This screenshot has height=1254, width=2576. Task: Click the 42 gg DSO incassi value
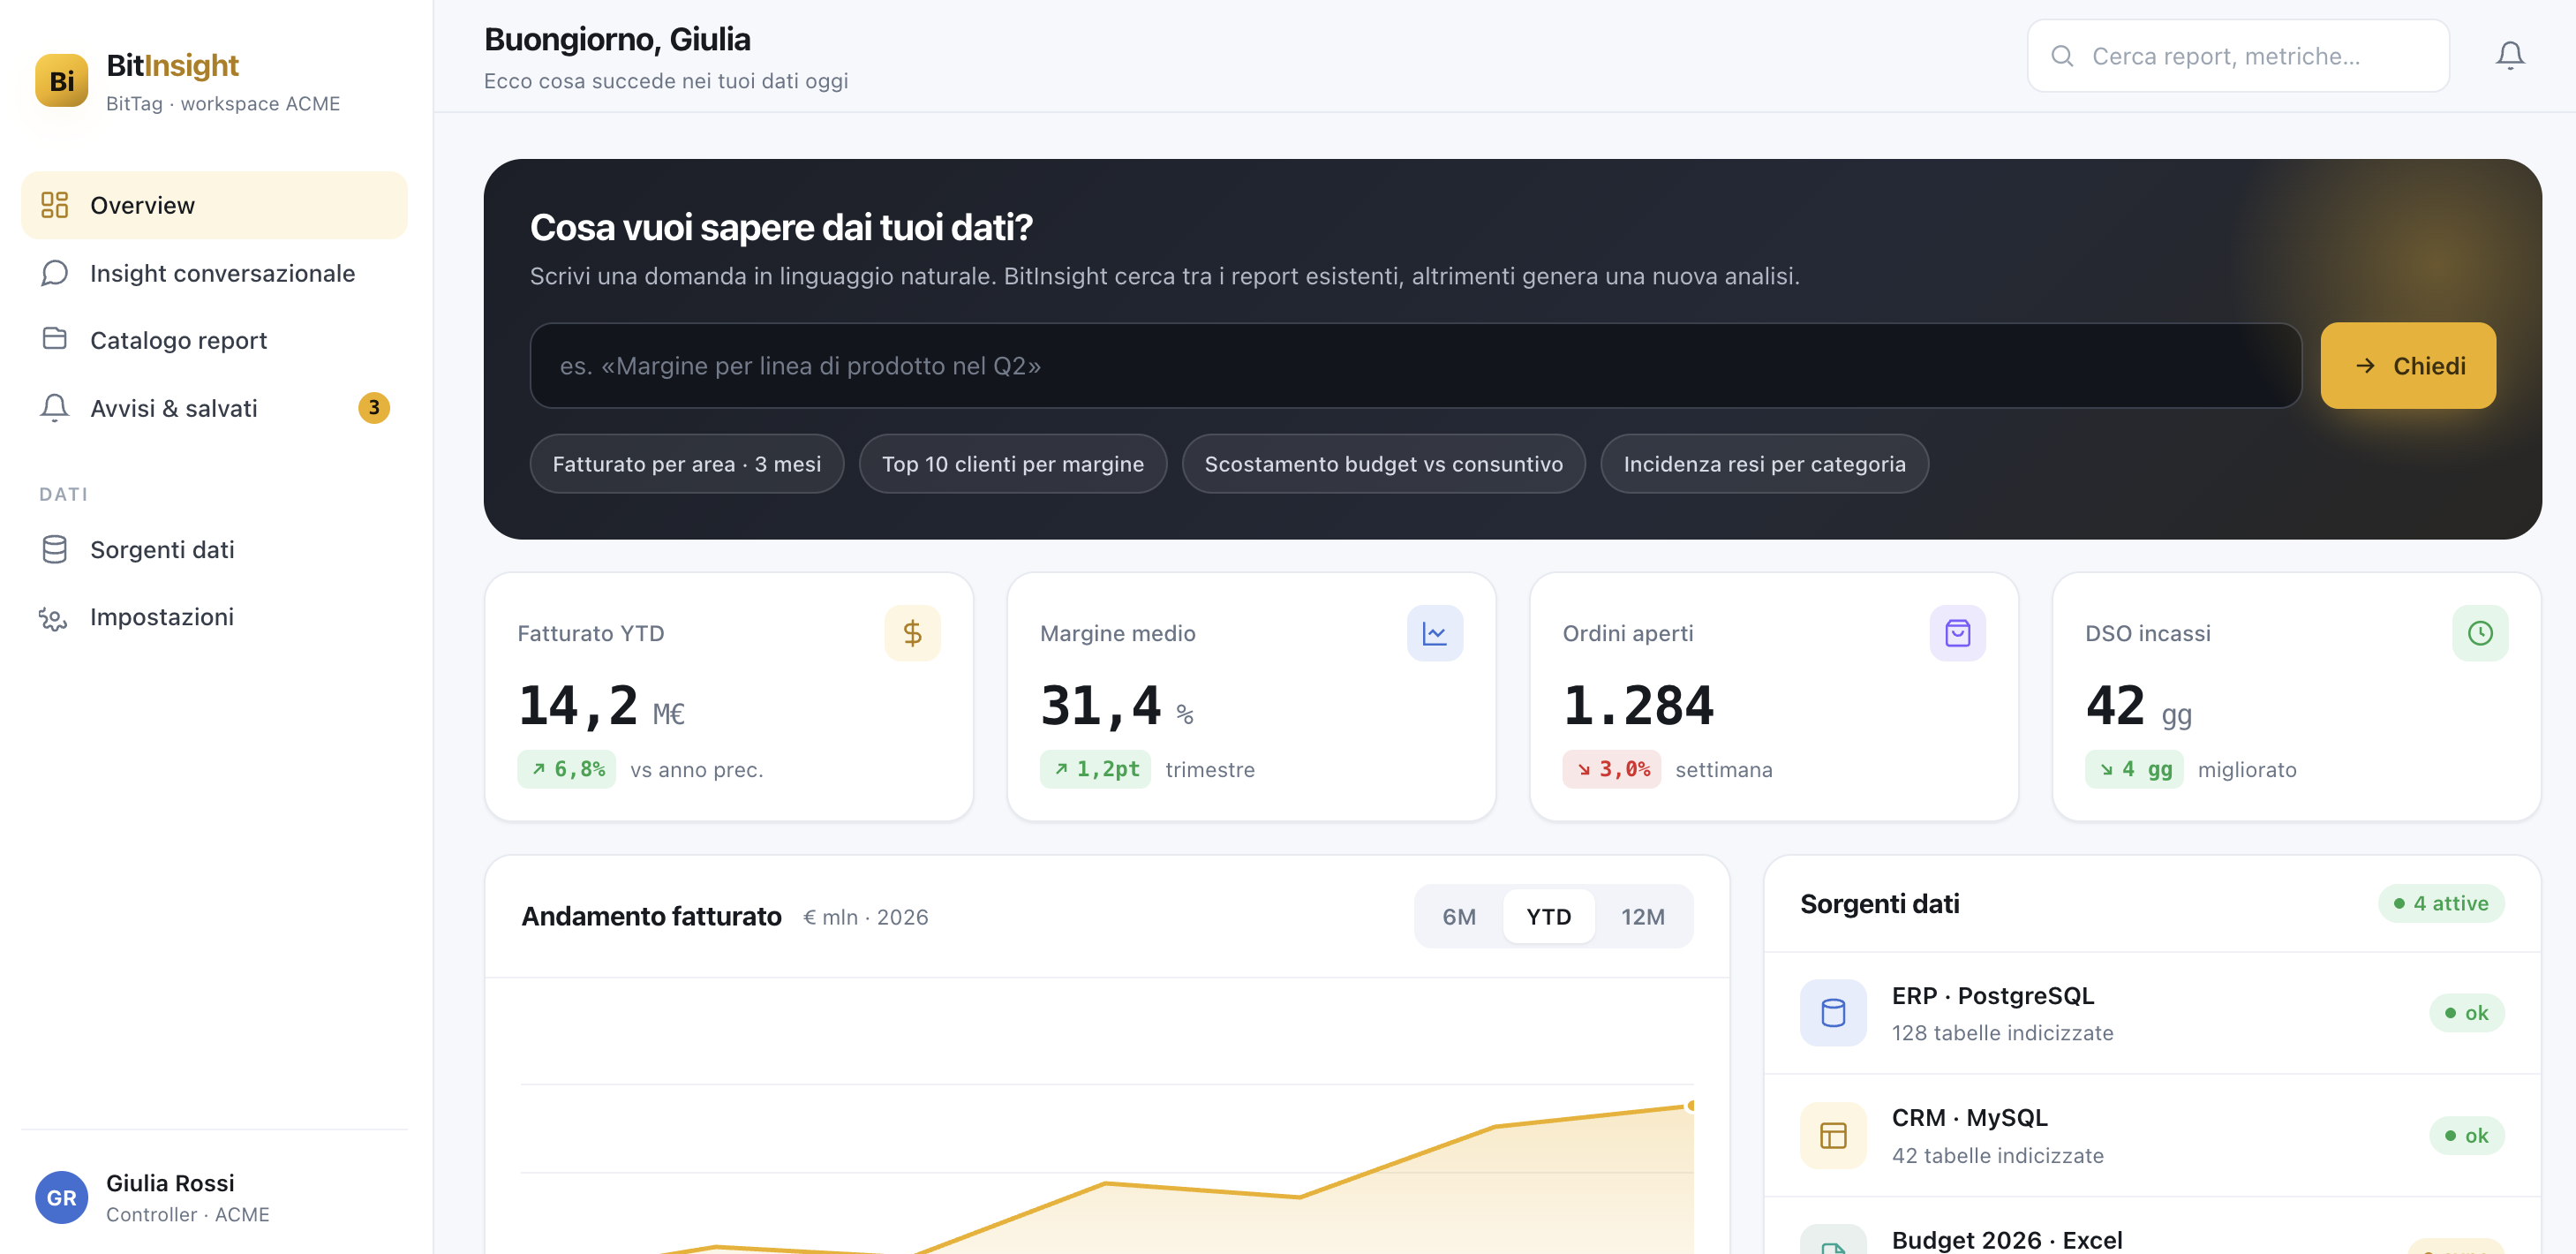coord(2138,706)
